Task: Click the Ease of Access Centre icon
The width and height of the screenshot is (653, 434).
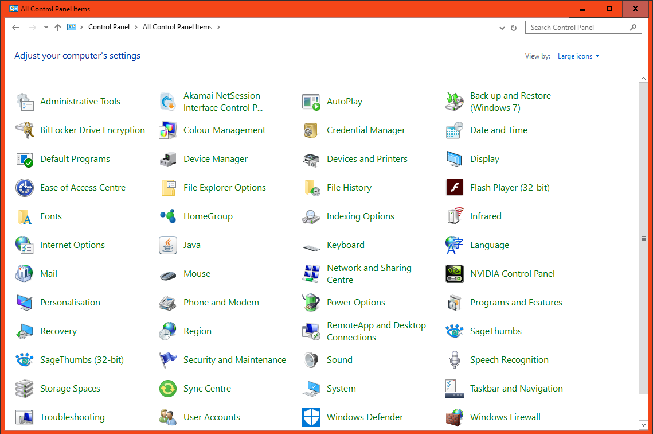Action: [x=25, y=188]
